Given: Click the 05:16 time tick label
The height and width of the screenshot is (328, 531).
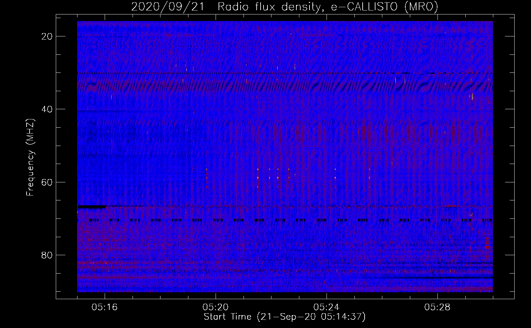Looking at the screenshot, I should (x=105, y=307).
